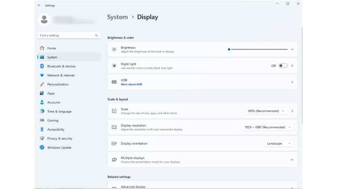This screenshot has height=189, width=337.
Task: Click the Windows Update icon
Action: pos(42,147)
